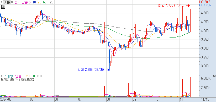Screen dimensions: 216x102
Task: Click the 아톤 stock name button
Action: tap(7, 2)
